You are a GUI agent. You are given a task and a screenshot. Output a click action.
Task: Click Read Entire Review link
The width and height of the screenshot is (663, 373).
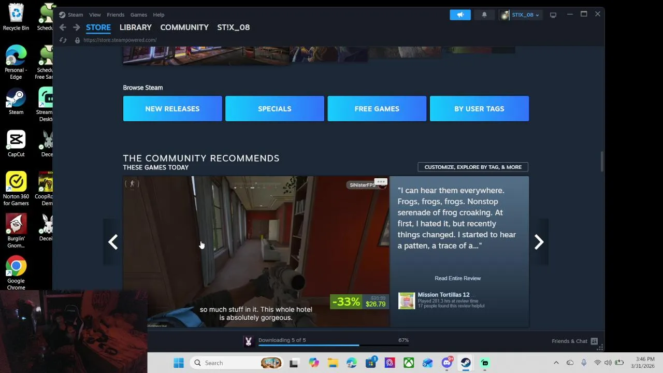tap(458, 278)
